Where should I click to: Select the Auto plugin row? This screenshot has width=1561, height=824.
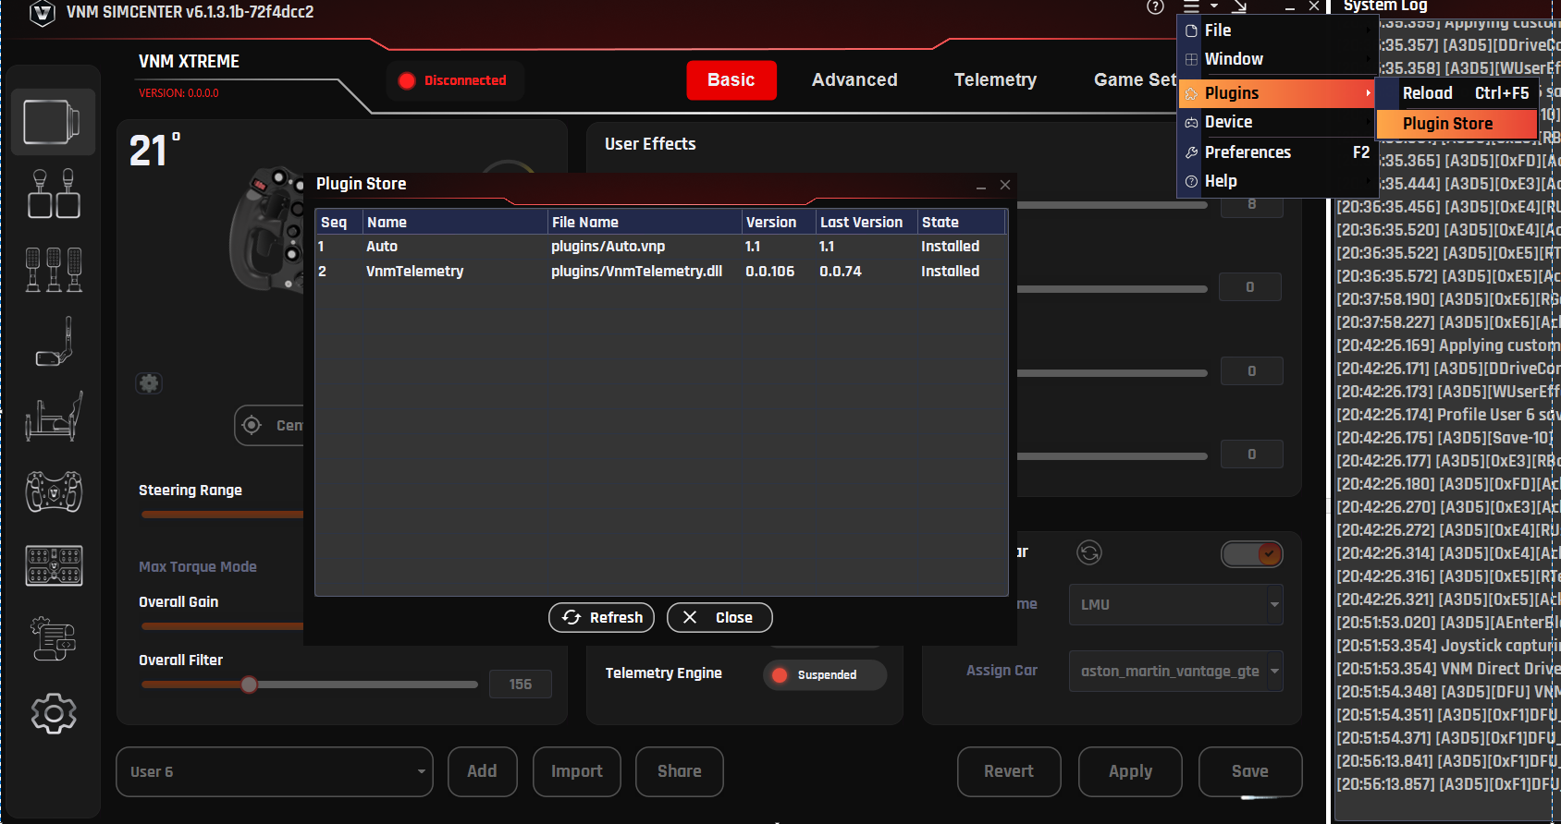pos(660,247)
